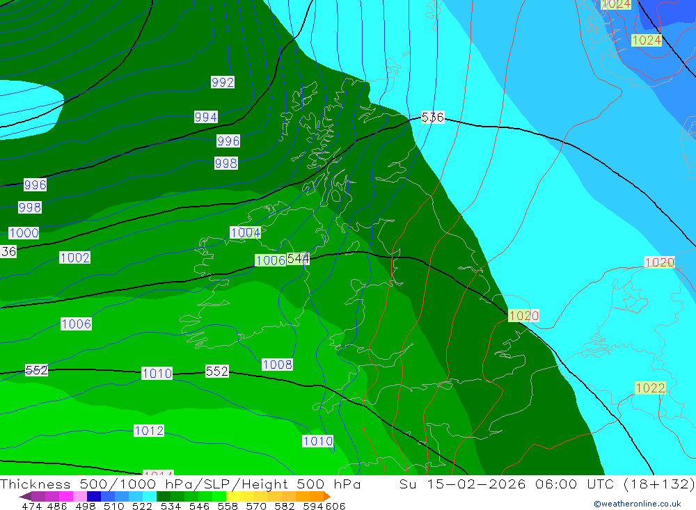This screenshot has width=696, height=510.
Task: Click the map title text 'Thickness 500/1000 hPa/SLP/Height 500 hPa'
Action: click(x=180, y=484)
